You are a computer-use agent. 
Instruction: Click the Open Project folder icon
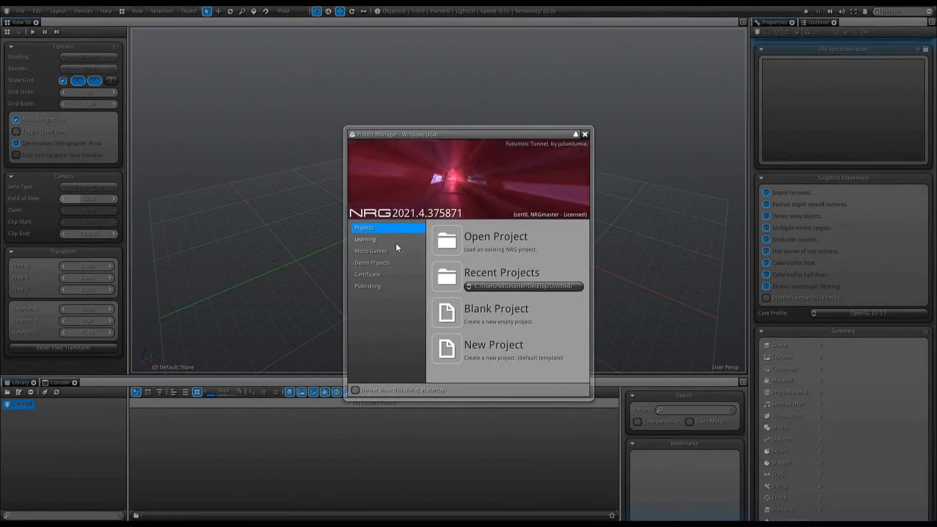click(447, 240)
